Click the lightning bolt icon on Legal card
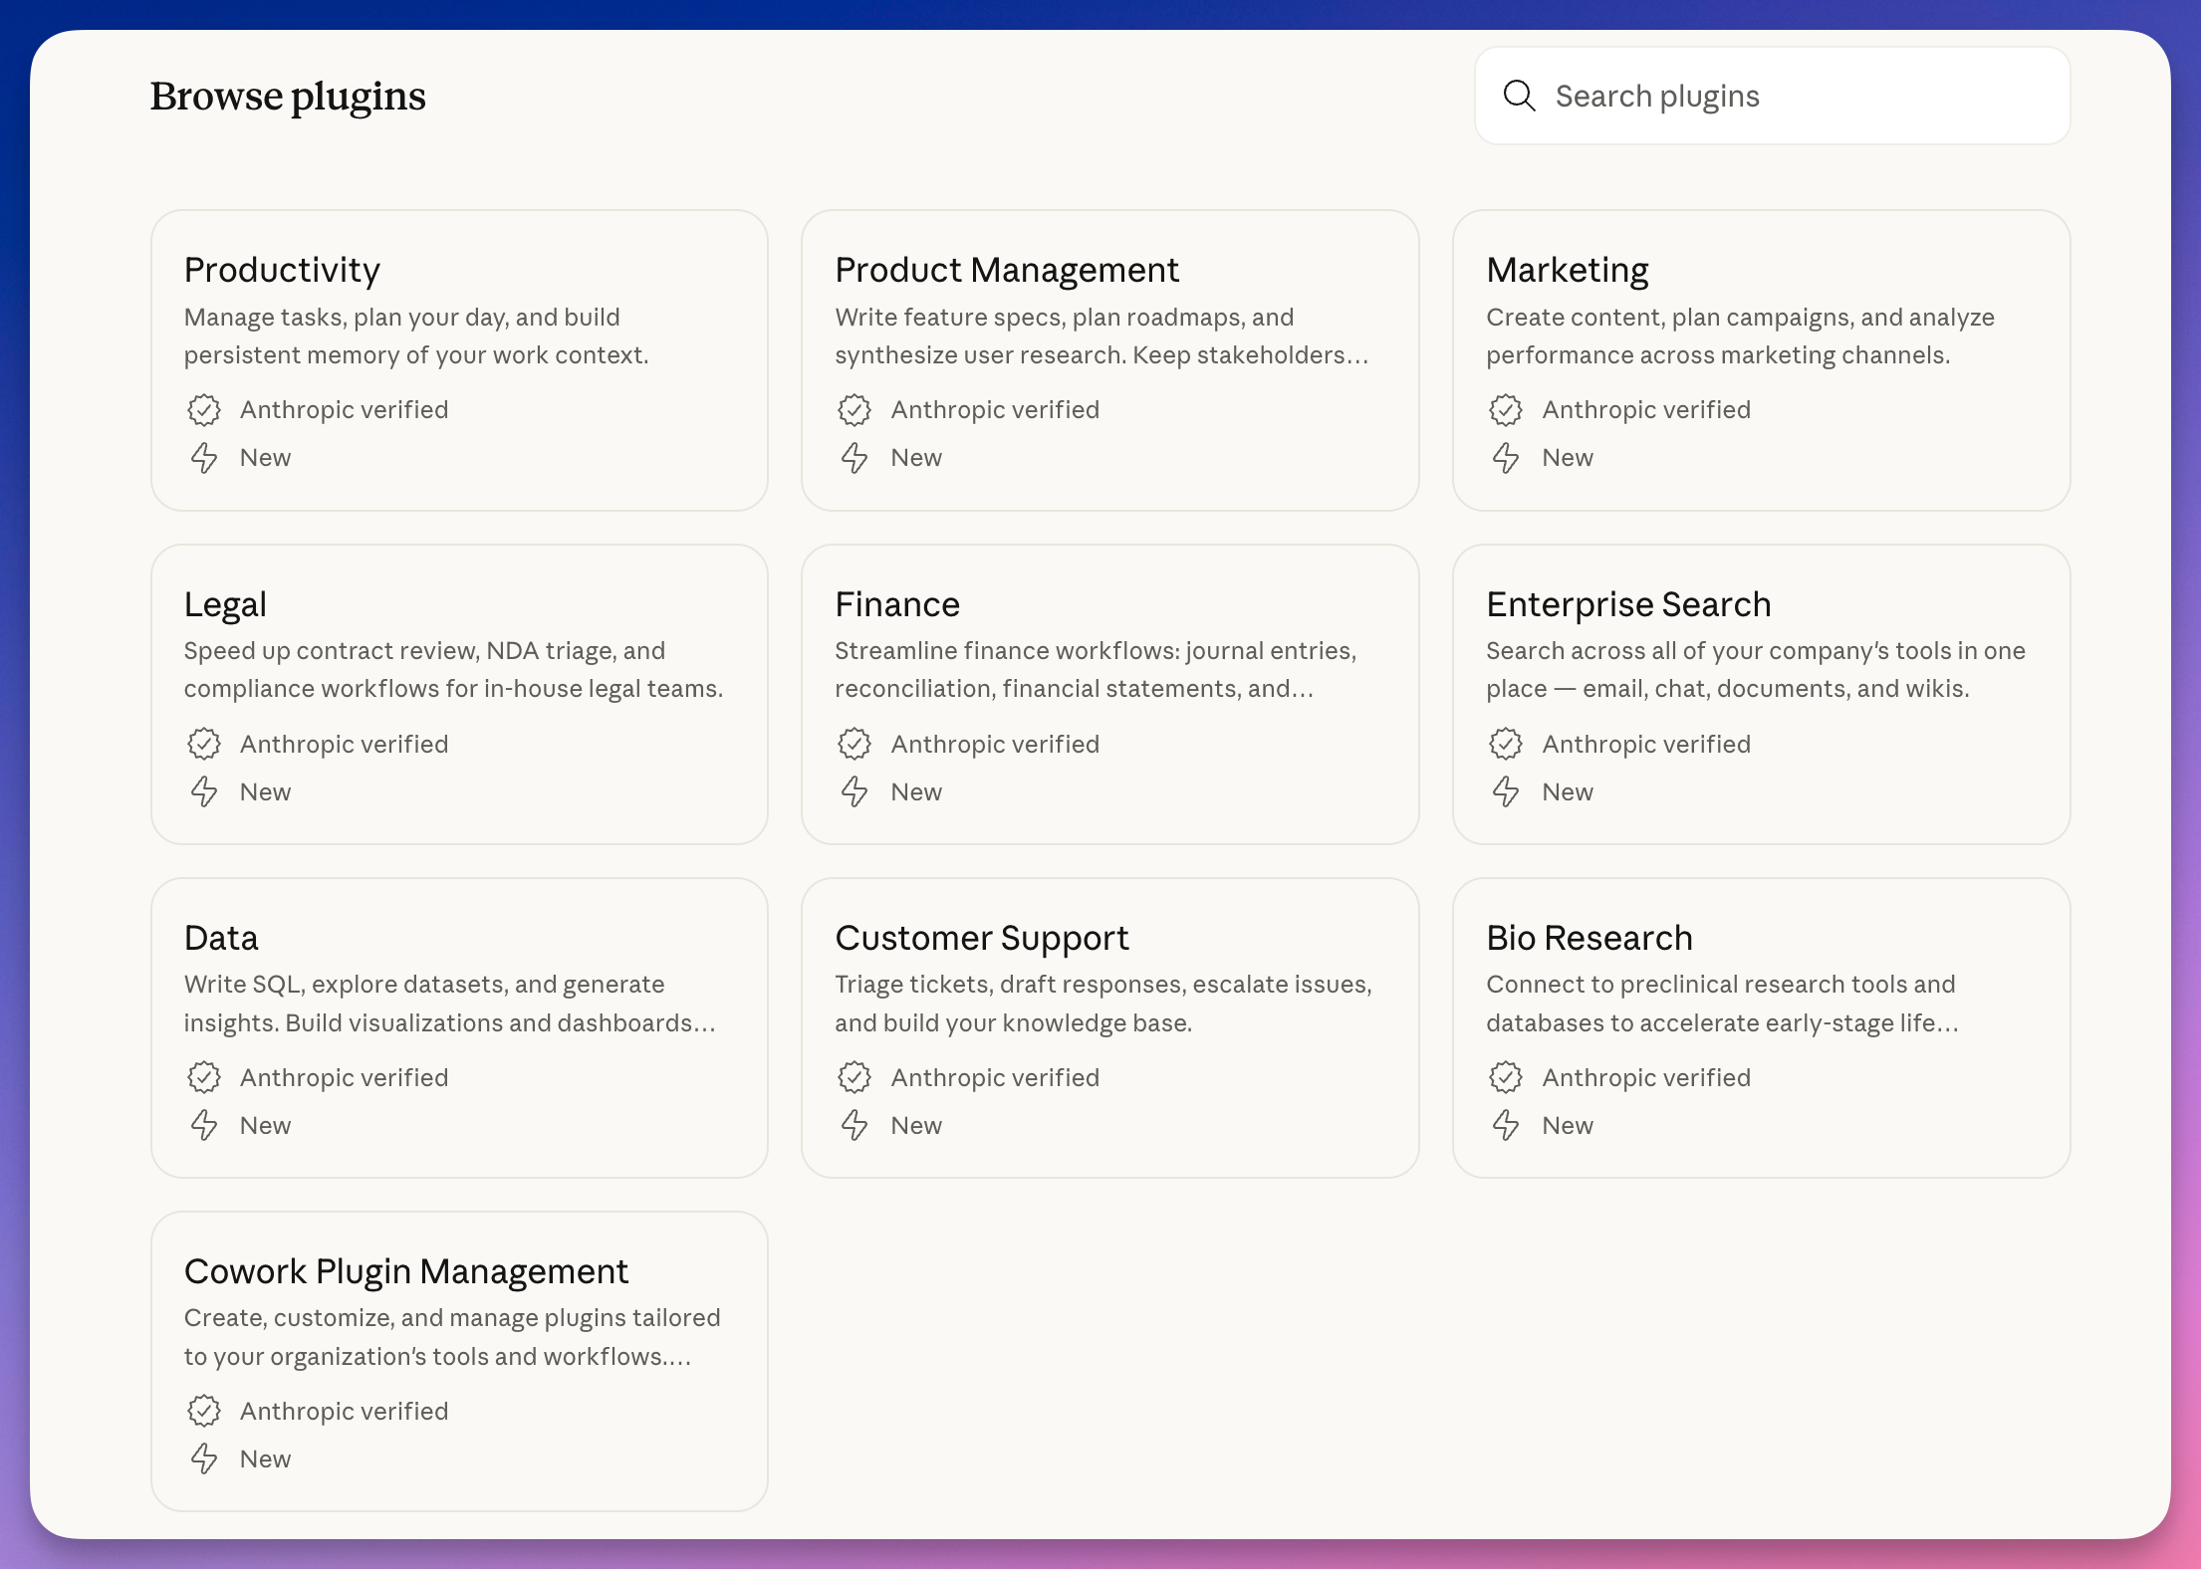The height and width of the screenshot is (1569, 2201). [204, 791]
